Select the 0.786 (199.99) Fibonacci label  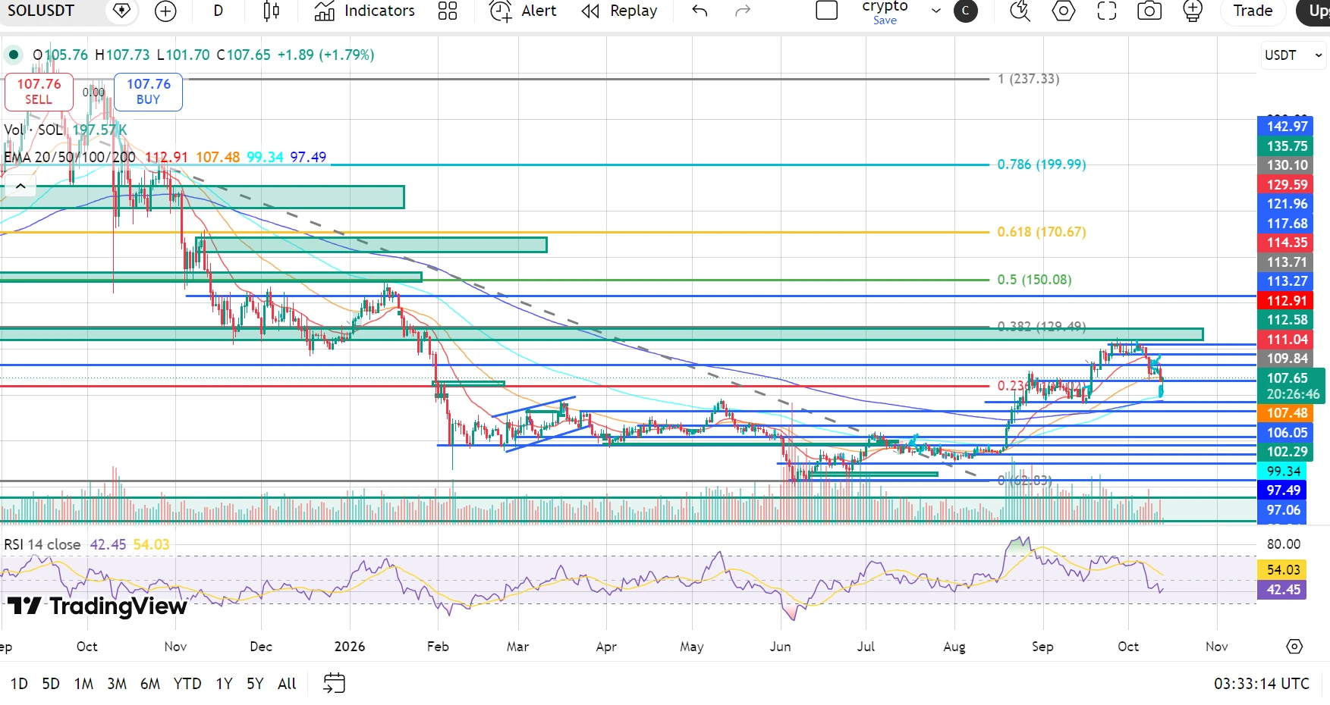coord(1042,164)
